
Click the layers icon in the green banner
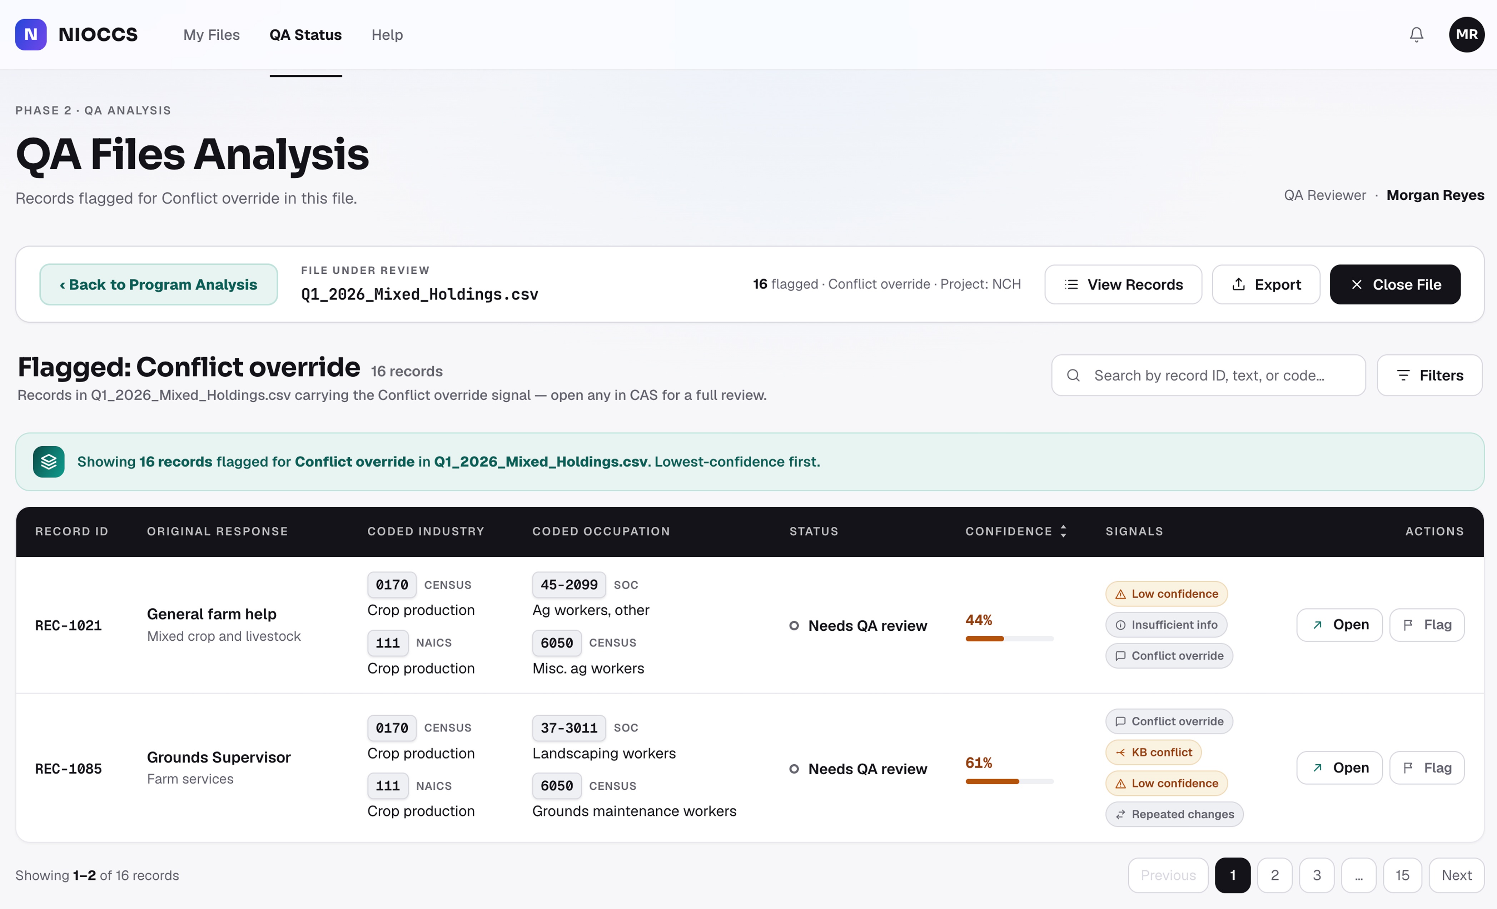(x=49, y=462)
